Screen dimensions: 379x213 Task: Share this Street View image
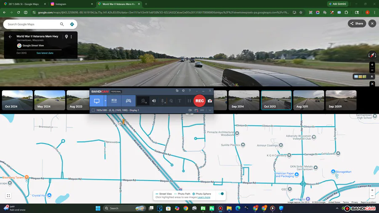coord(357,24)
